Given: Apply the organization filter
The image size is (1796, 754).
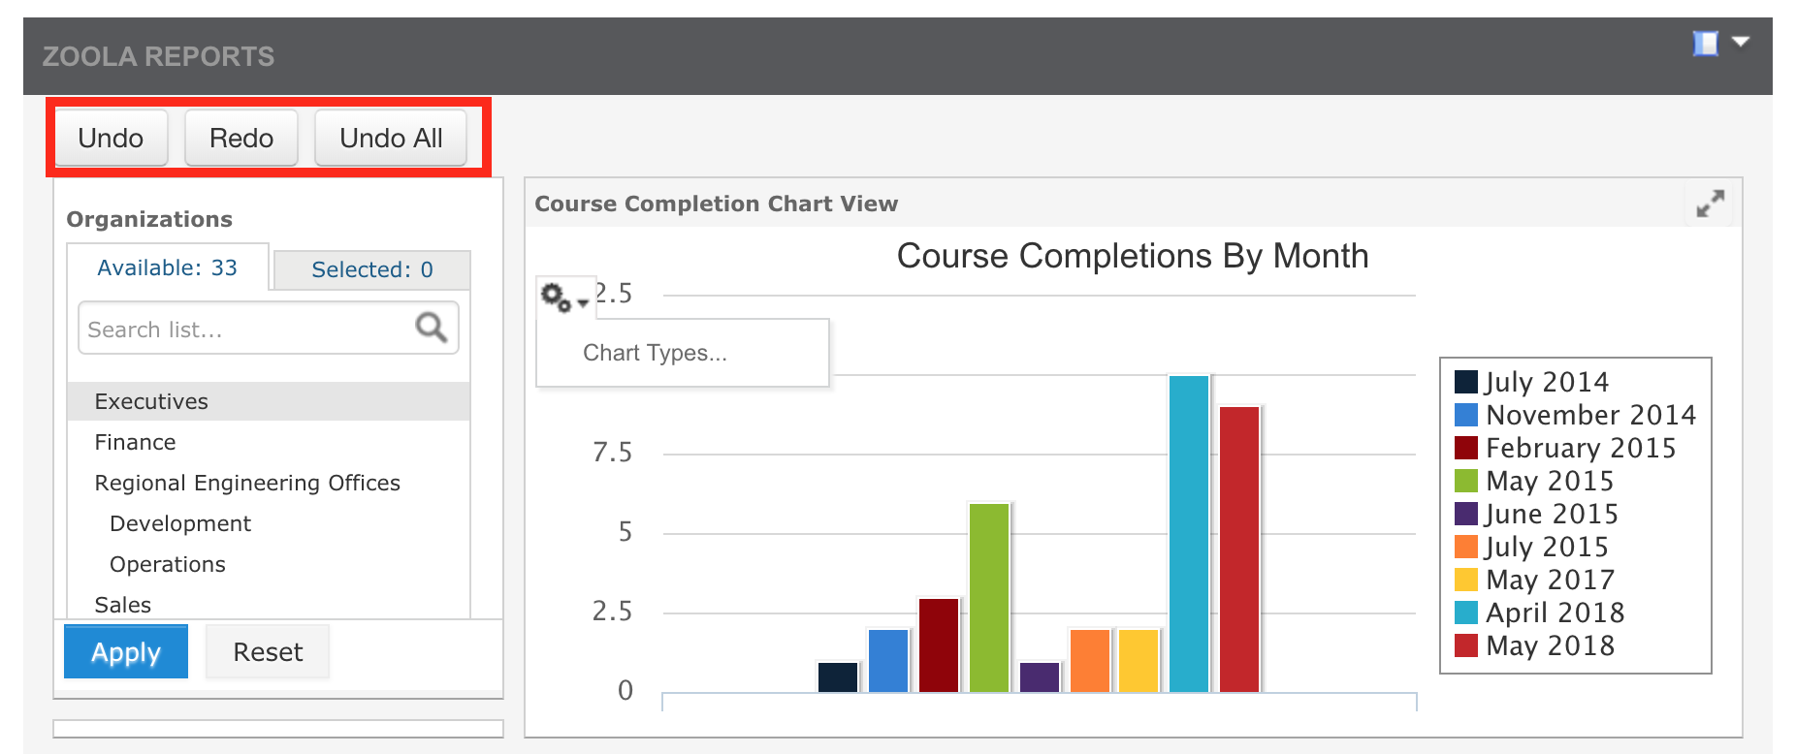Looking at the screenshot, I should click(126, 652).
